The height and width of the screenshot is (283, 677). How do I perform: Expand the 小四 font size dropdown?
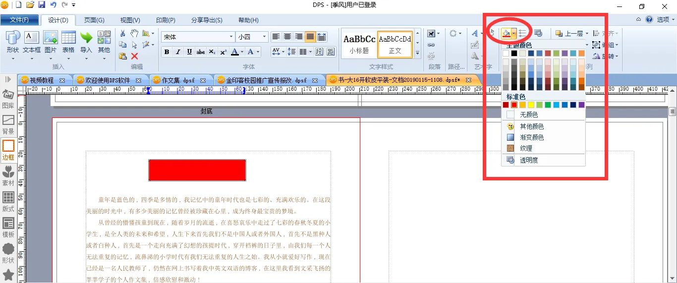(264, 37)
